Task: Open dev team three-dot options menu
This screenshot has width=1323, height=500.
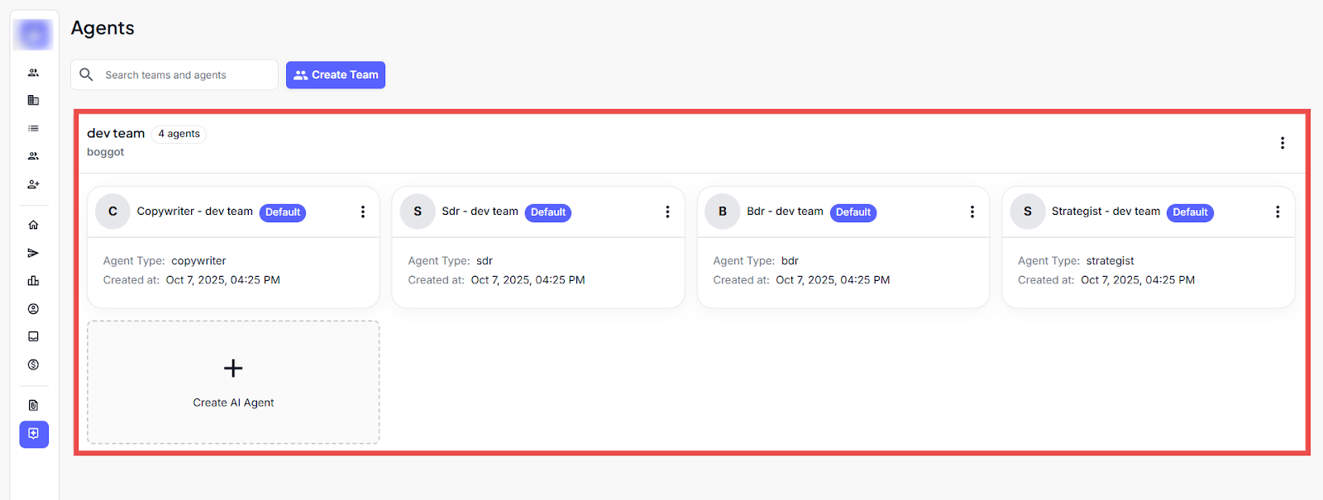Action: click(x=1282, y=143)
